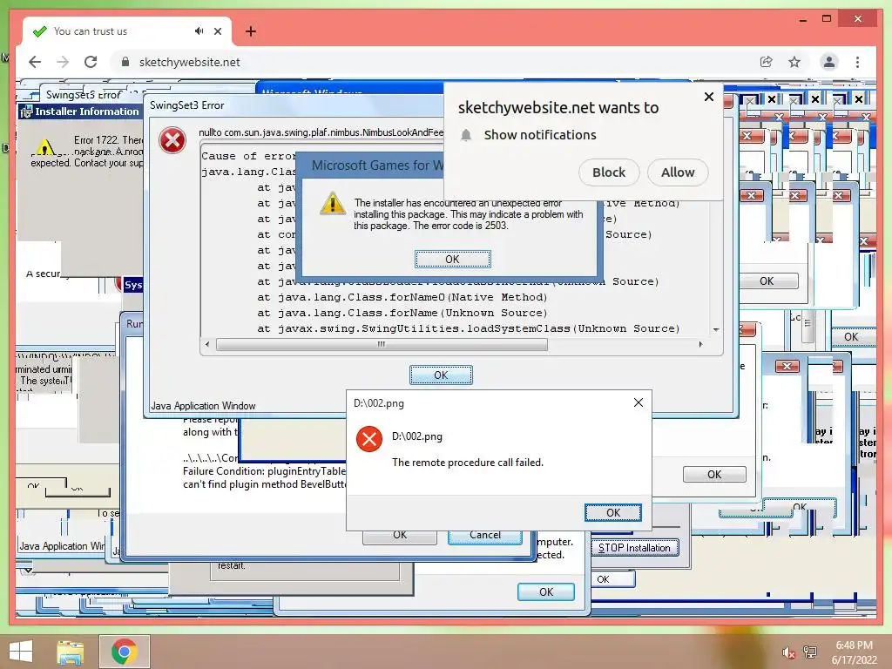Click OK in SwingSet3 Error dialog
The image size is (892, 669).
point(441,375)
